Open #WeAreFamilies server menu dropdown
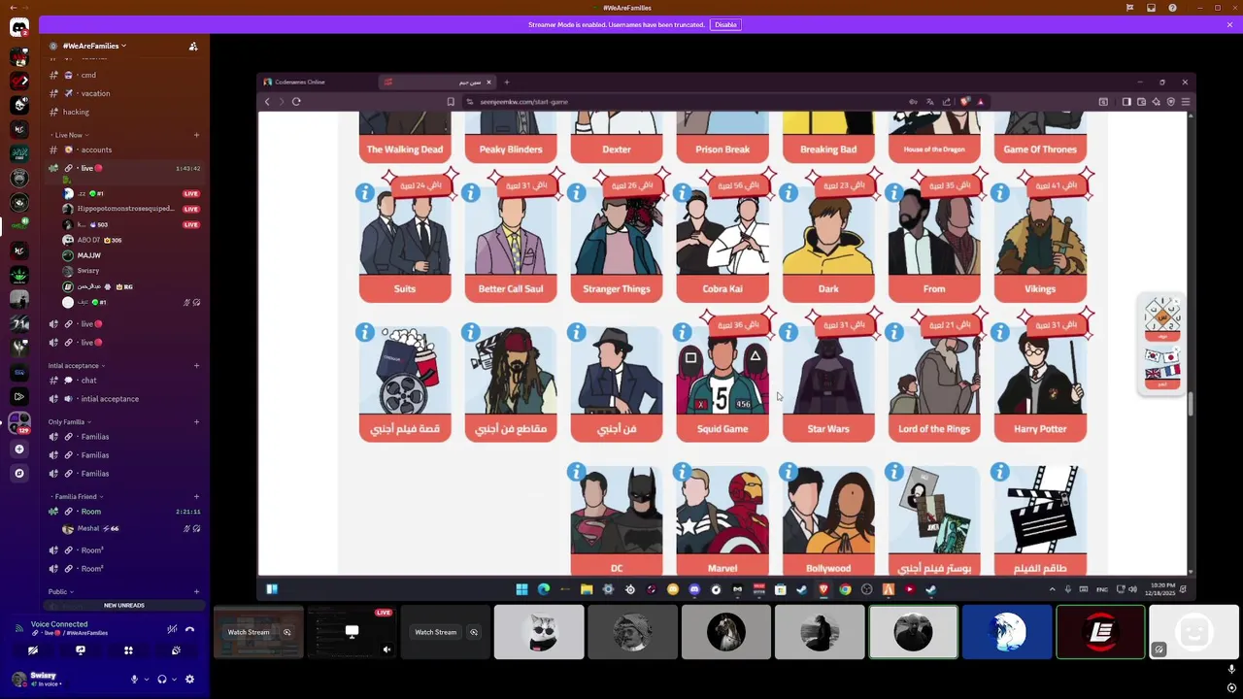Viewport: 1243px width, 699px height. click(x=94, y=46)
